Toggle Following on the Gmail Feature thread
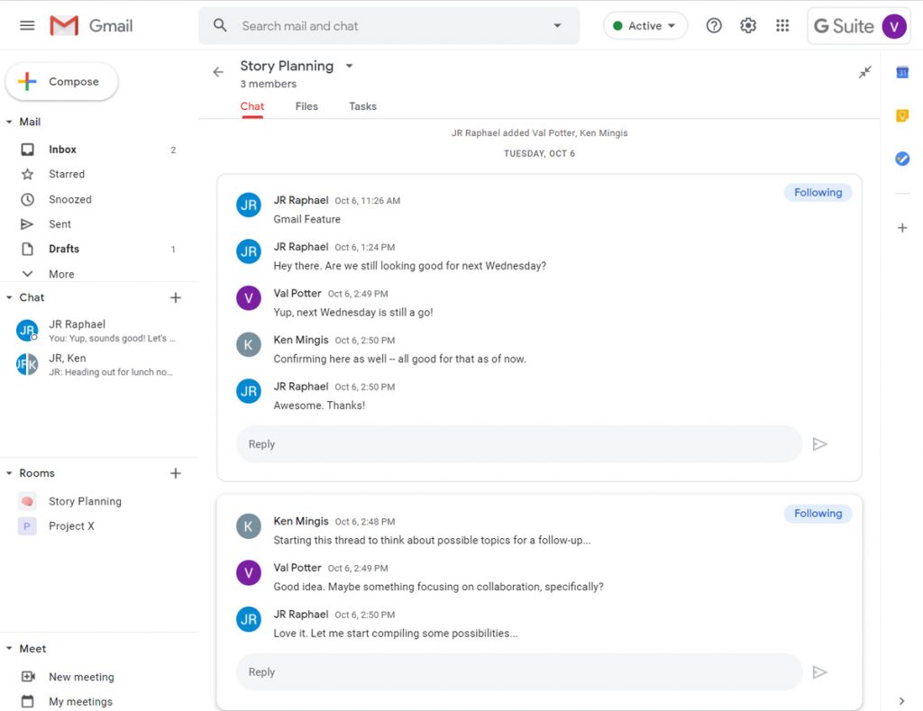Image resolution: width=923 pixels, height=711 pixels. pyautogui.click(x=817, y=192)
